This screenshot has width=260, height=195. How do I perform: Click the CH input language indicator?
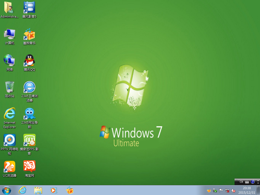pos(241,182)
